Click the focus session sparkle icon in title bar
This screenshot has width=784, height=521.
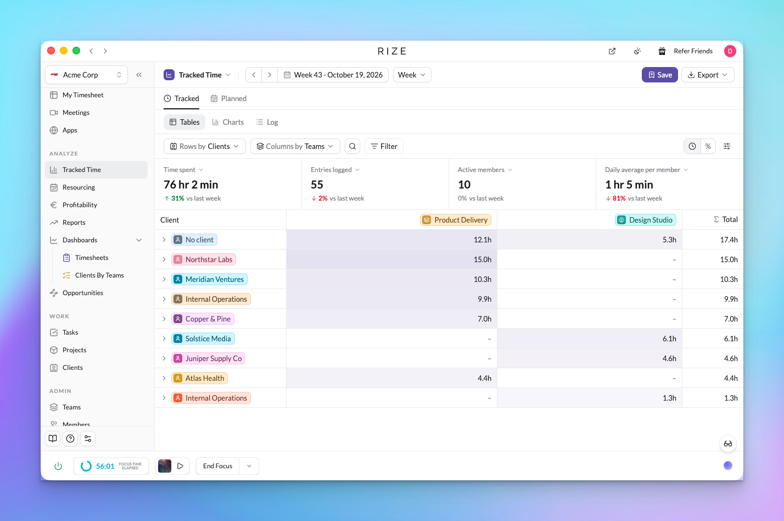coord(637,51)
